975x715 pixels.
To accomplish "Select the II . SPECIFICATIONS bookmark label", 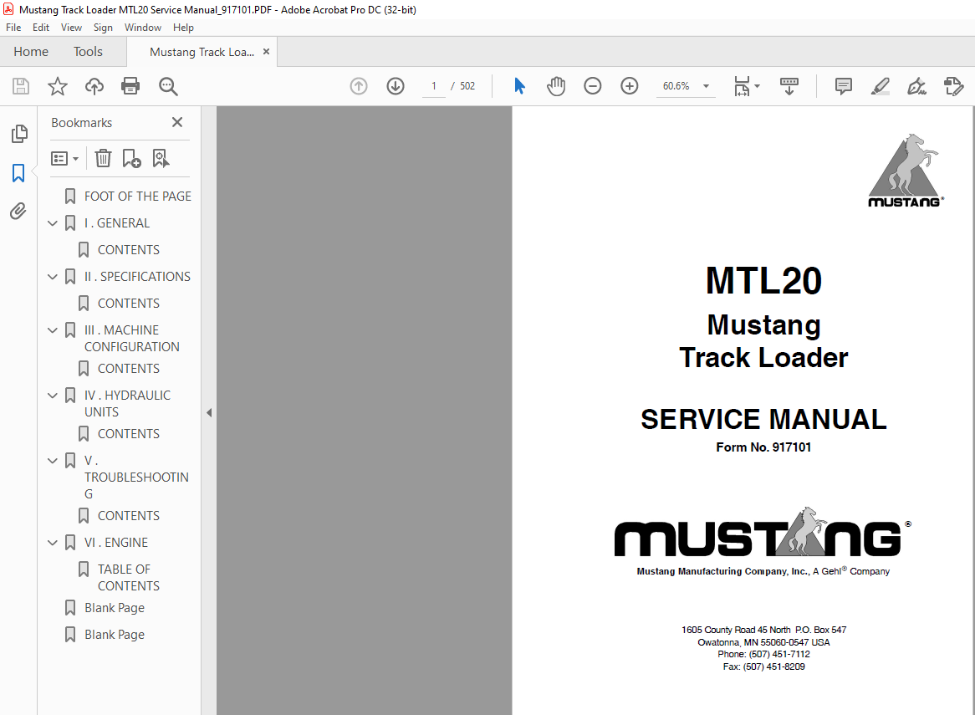I will (x=137, y=276).
